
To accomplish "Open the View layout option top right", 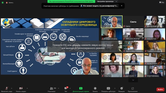I will 162,2.
